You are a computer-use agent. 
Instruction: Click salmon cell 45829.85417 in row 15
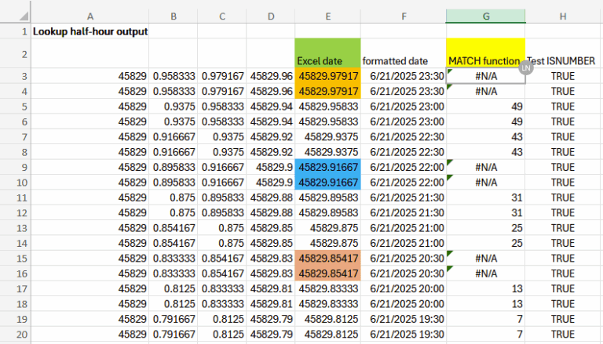[x=327, y=259]
